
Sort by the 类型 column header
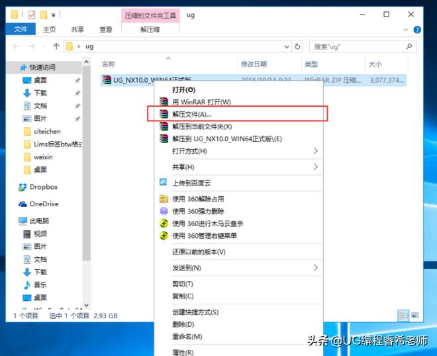[311, 64]
